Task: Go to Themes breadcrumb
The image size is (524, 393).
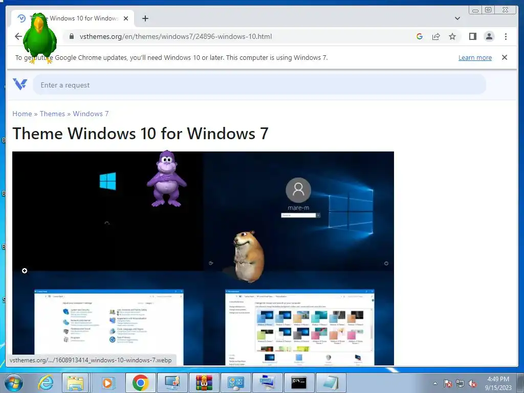Action: pos(53,114)
